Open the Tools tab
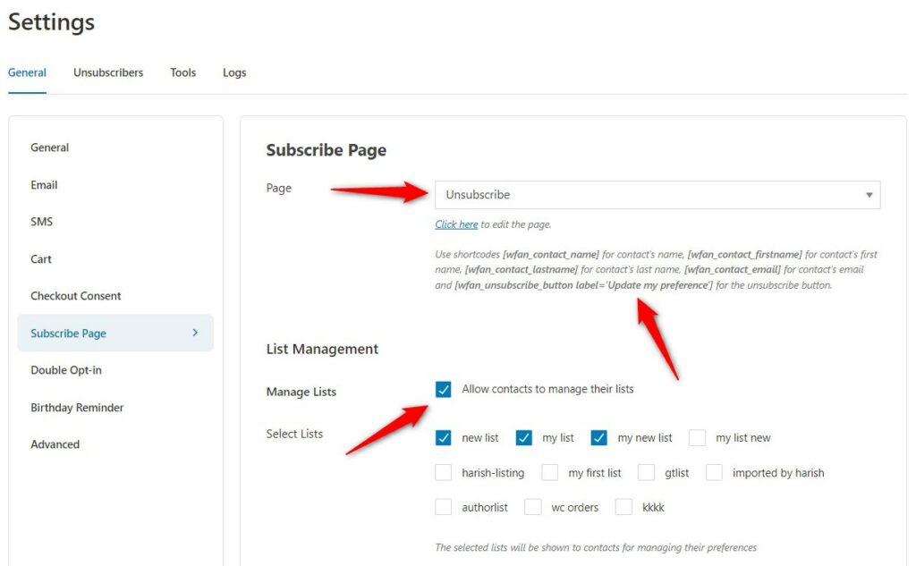The width and height of the screenshot is (916, 566). (x=182, y=72)
